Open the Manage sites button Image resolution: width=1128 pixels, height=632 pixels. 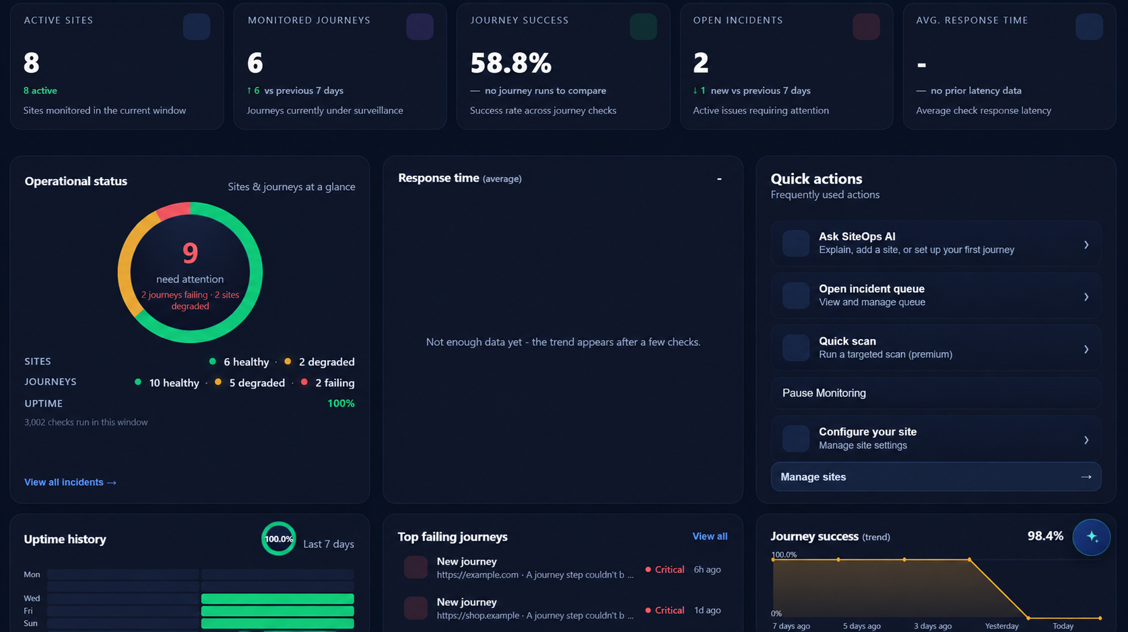click(935, 477)
